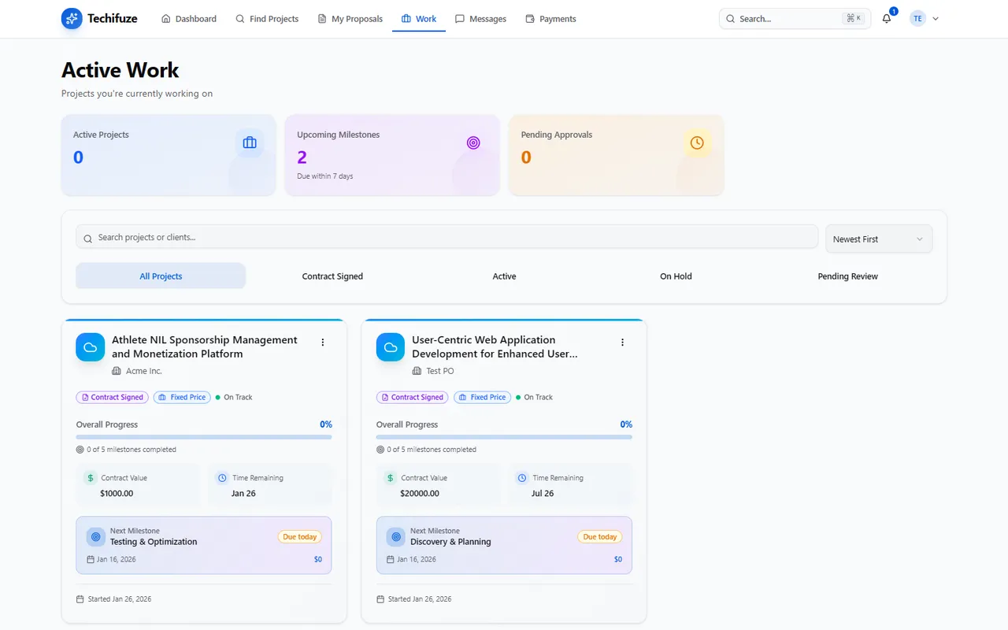The width and height of the screenshot is (1008, 630).
Task: Click the cloud icon on User-Centric Web card
Action: [x=391, y=347]
